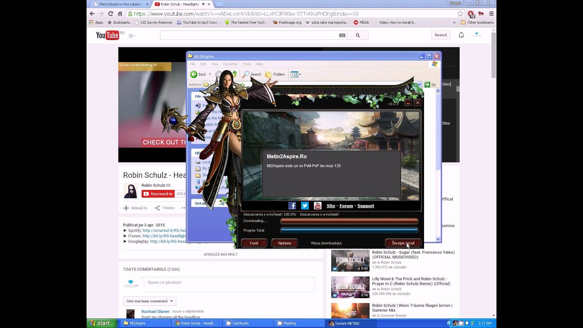The image size is (583, 328).
Task: Click the 'Începe jocul' start game button
Action: [x=403, y=243]
